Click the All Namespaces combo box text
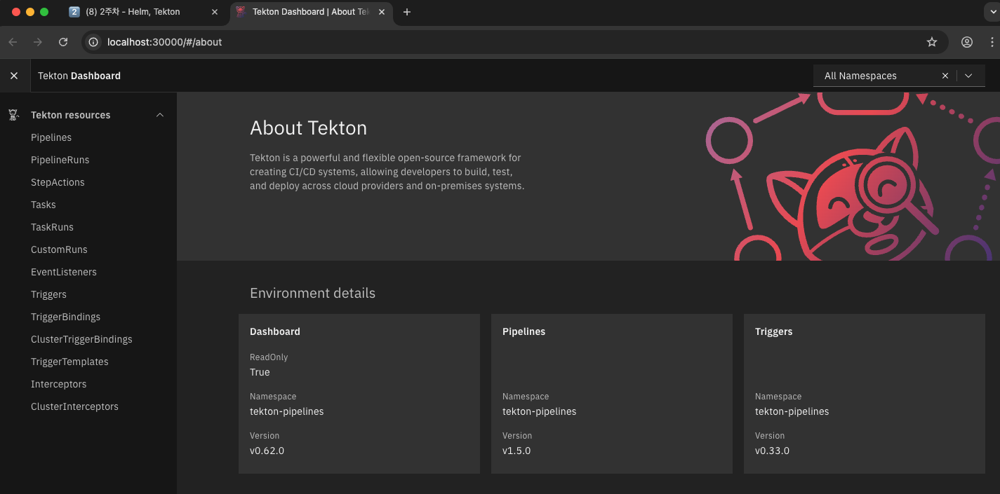The image size is (1000, 494). point(860,76)
